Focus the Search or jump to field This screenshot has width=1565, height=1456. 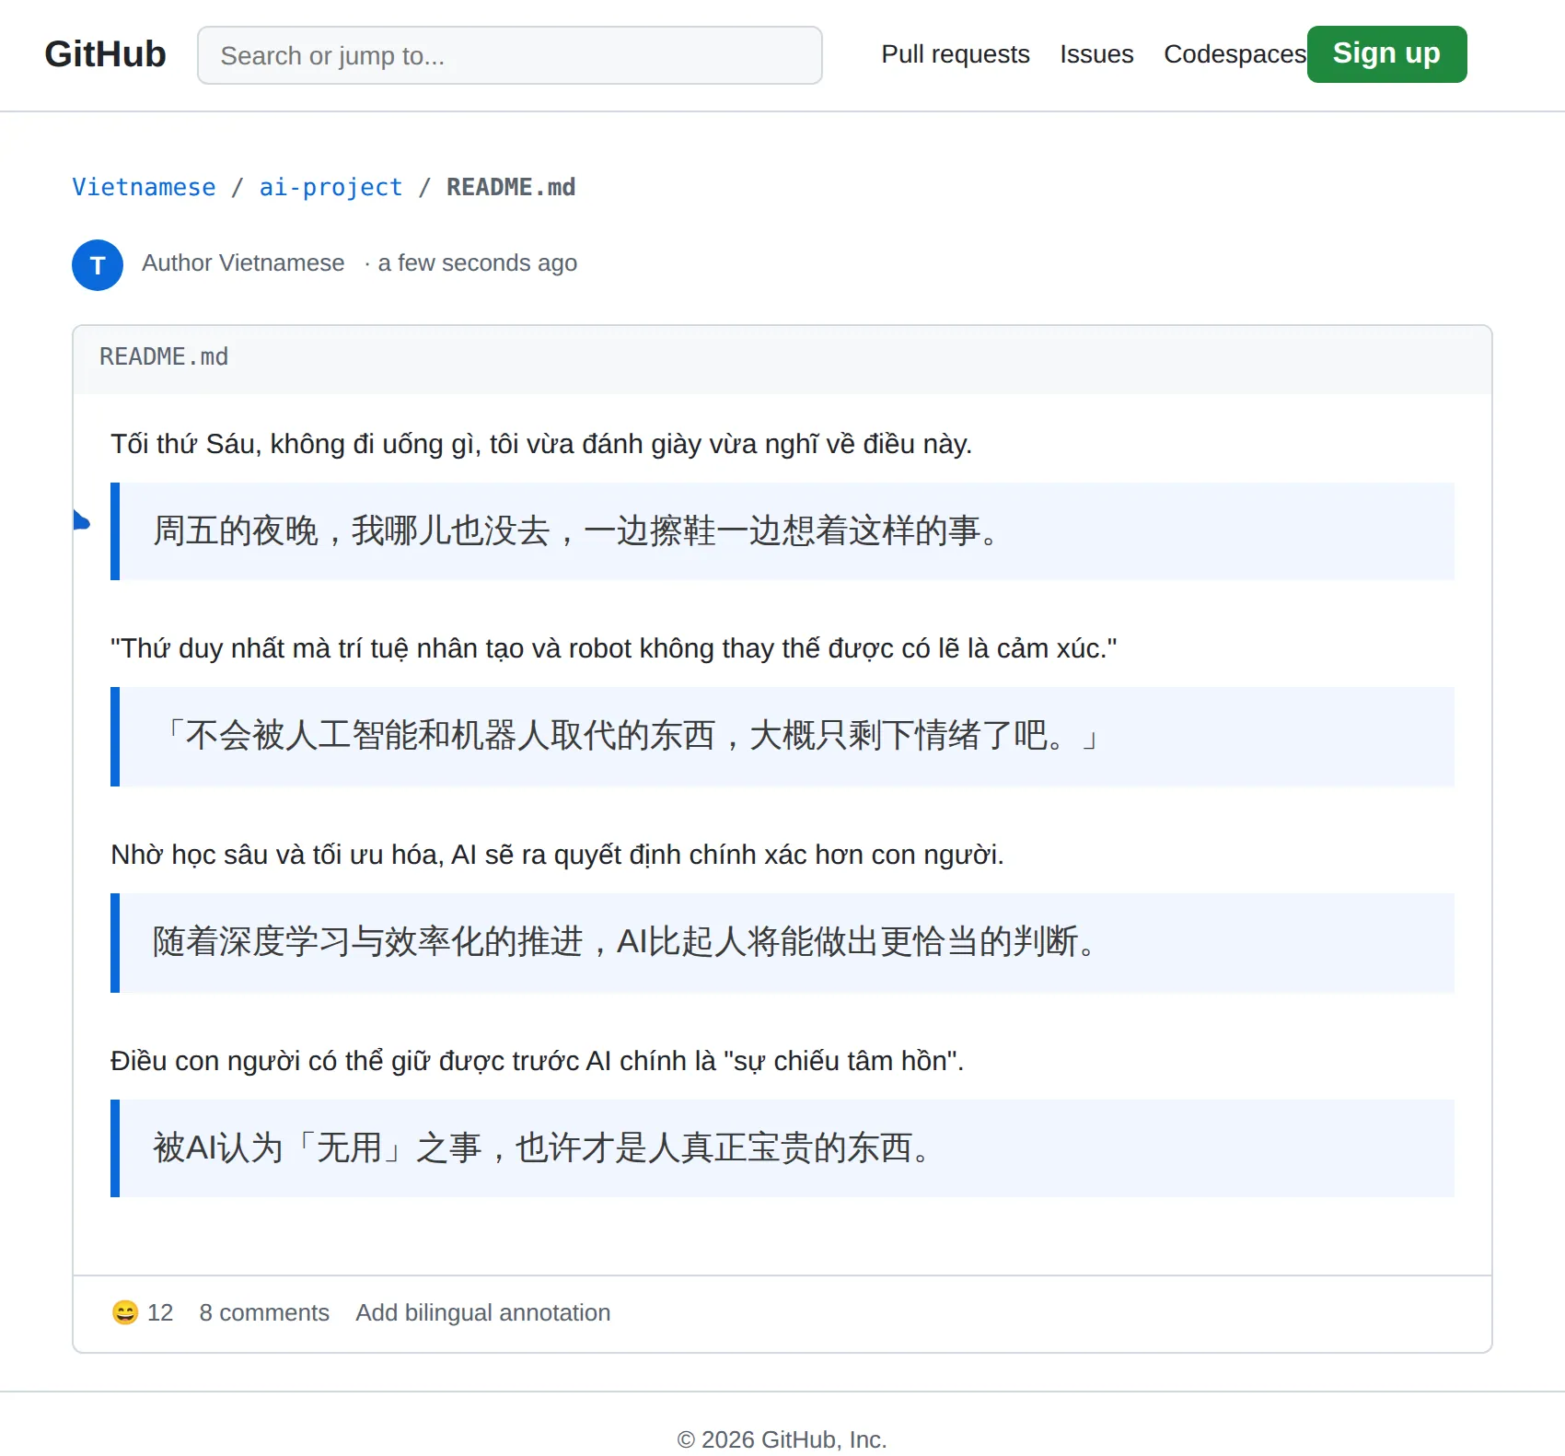509,55
